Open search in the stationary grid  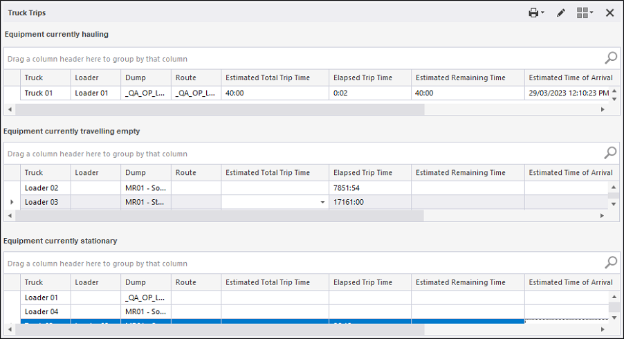pyautogui.click(x=611, y=263)
